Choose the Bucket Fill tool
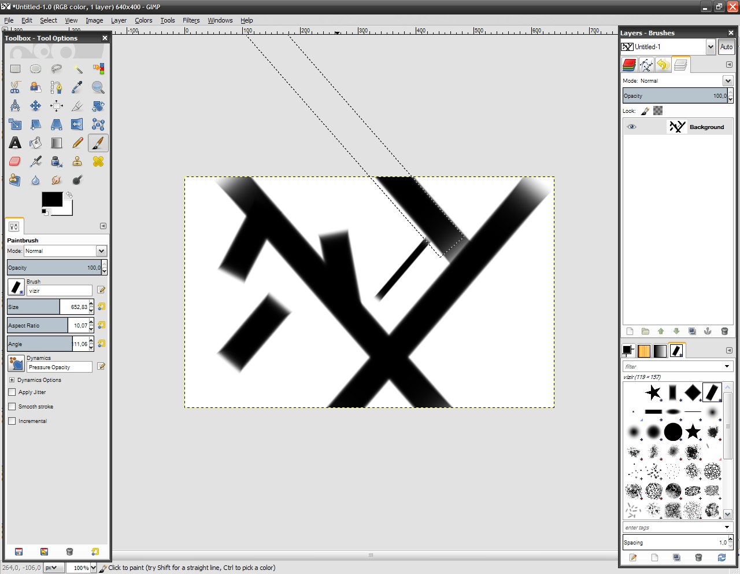 point(35,142)
